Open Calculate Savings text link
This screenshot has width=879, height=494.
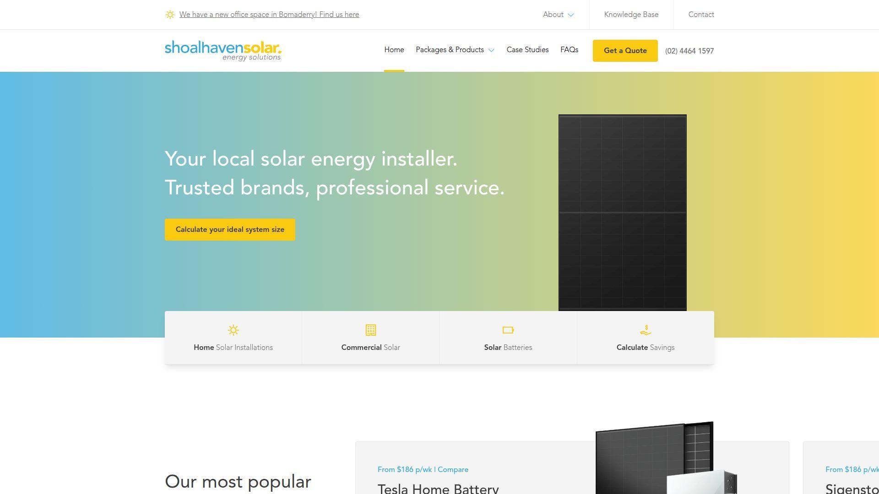[646, 348]
